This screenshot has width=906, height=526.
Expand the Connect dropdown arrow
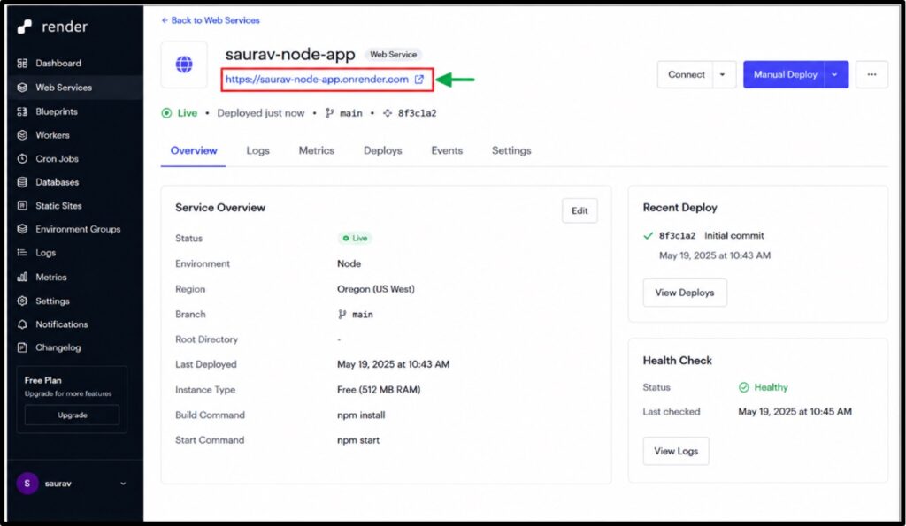(x=723, y=74)
